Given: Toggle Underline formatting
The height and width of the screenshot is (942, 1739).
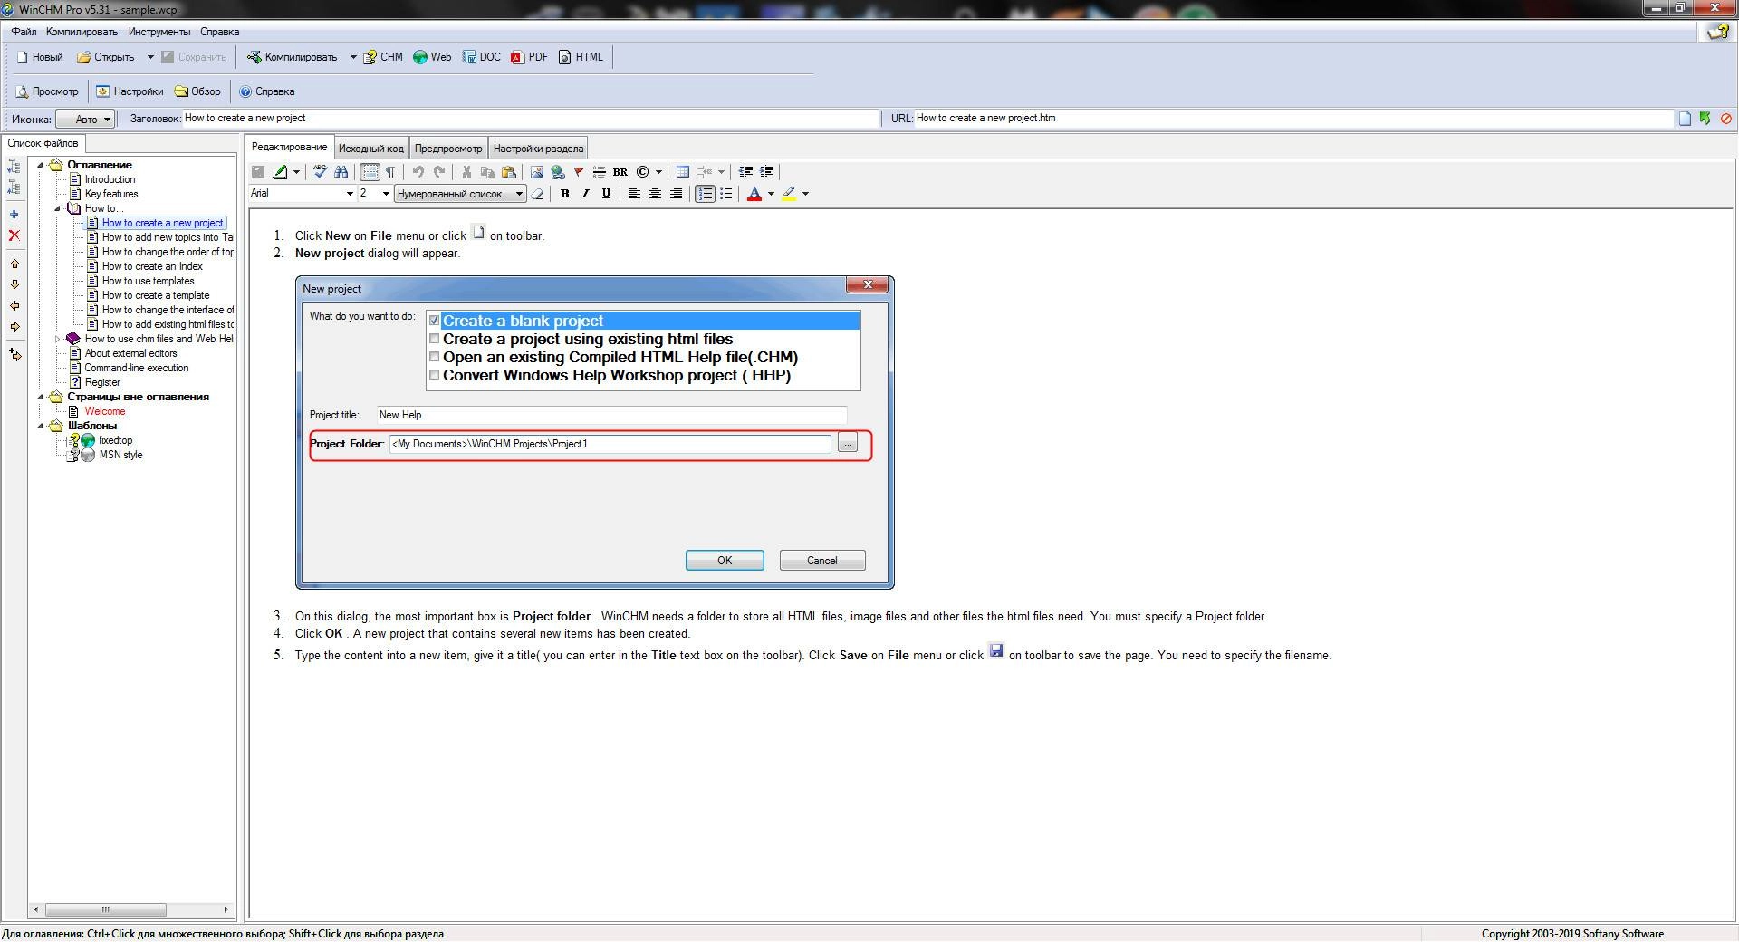Looking at the screenshot, I should coord(606,193).
